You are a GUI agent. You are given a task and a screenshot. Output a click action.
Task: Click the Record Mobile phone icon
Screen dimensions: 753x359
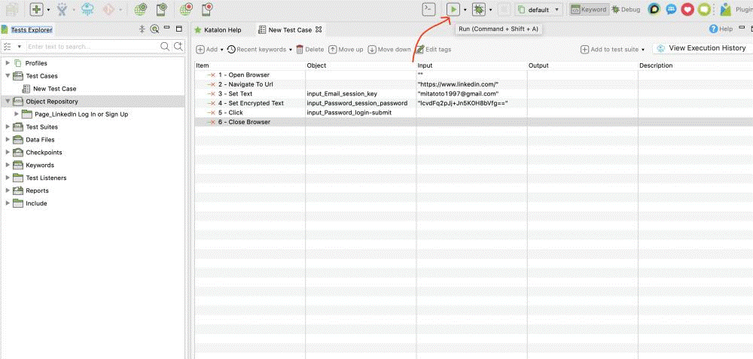[208, 9]
